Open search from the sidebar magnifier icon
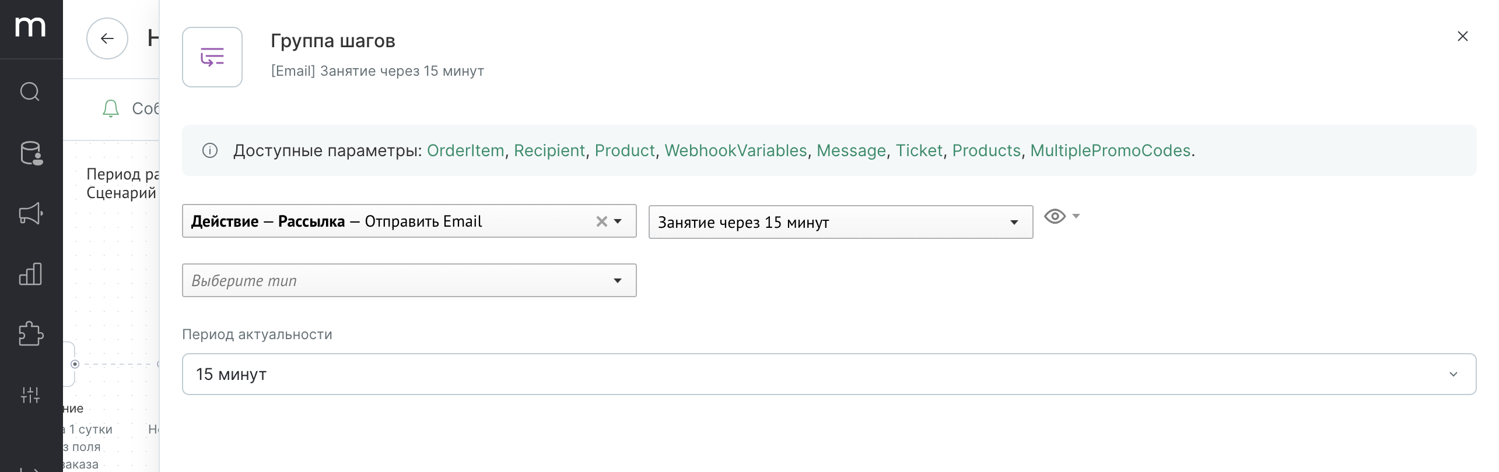This screenshot has width=1499, height=472. 30,91
